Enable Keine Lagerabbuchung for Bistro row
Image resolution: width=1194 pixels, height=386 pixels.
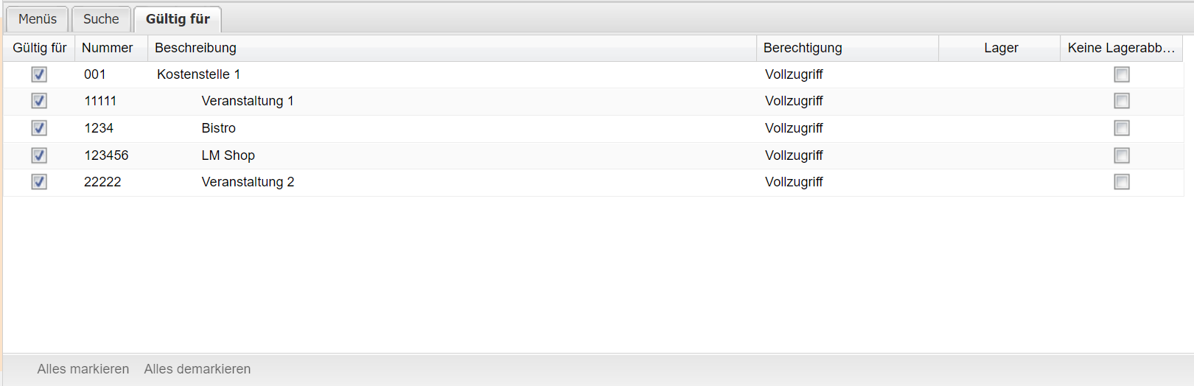pos(1122,128)
